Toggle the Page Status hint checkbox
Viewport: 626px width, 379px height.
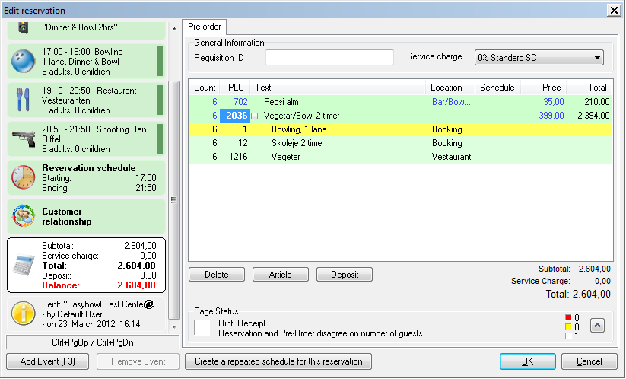[x=202, y=327]
